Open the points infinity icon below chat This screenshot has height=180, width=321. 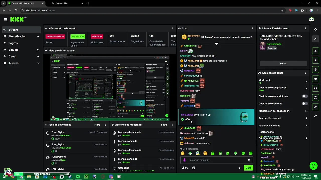pyautogui.click(x=185, y=168)
